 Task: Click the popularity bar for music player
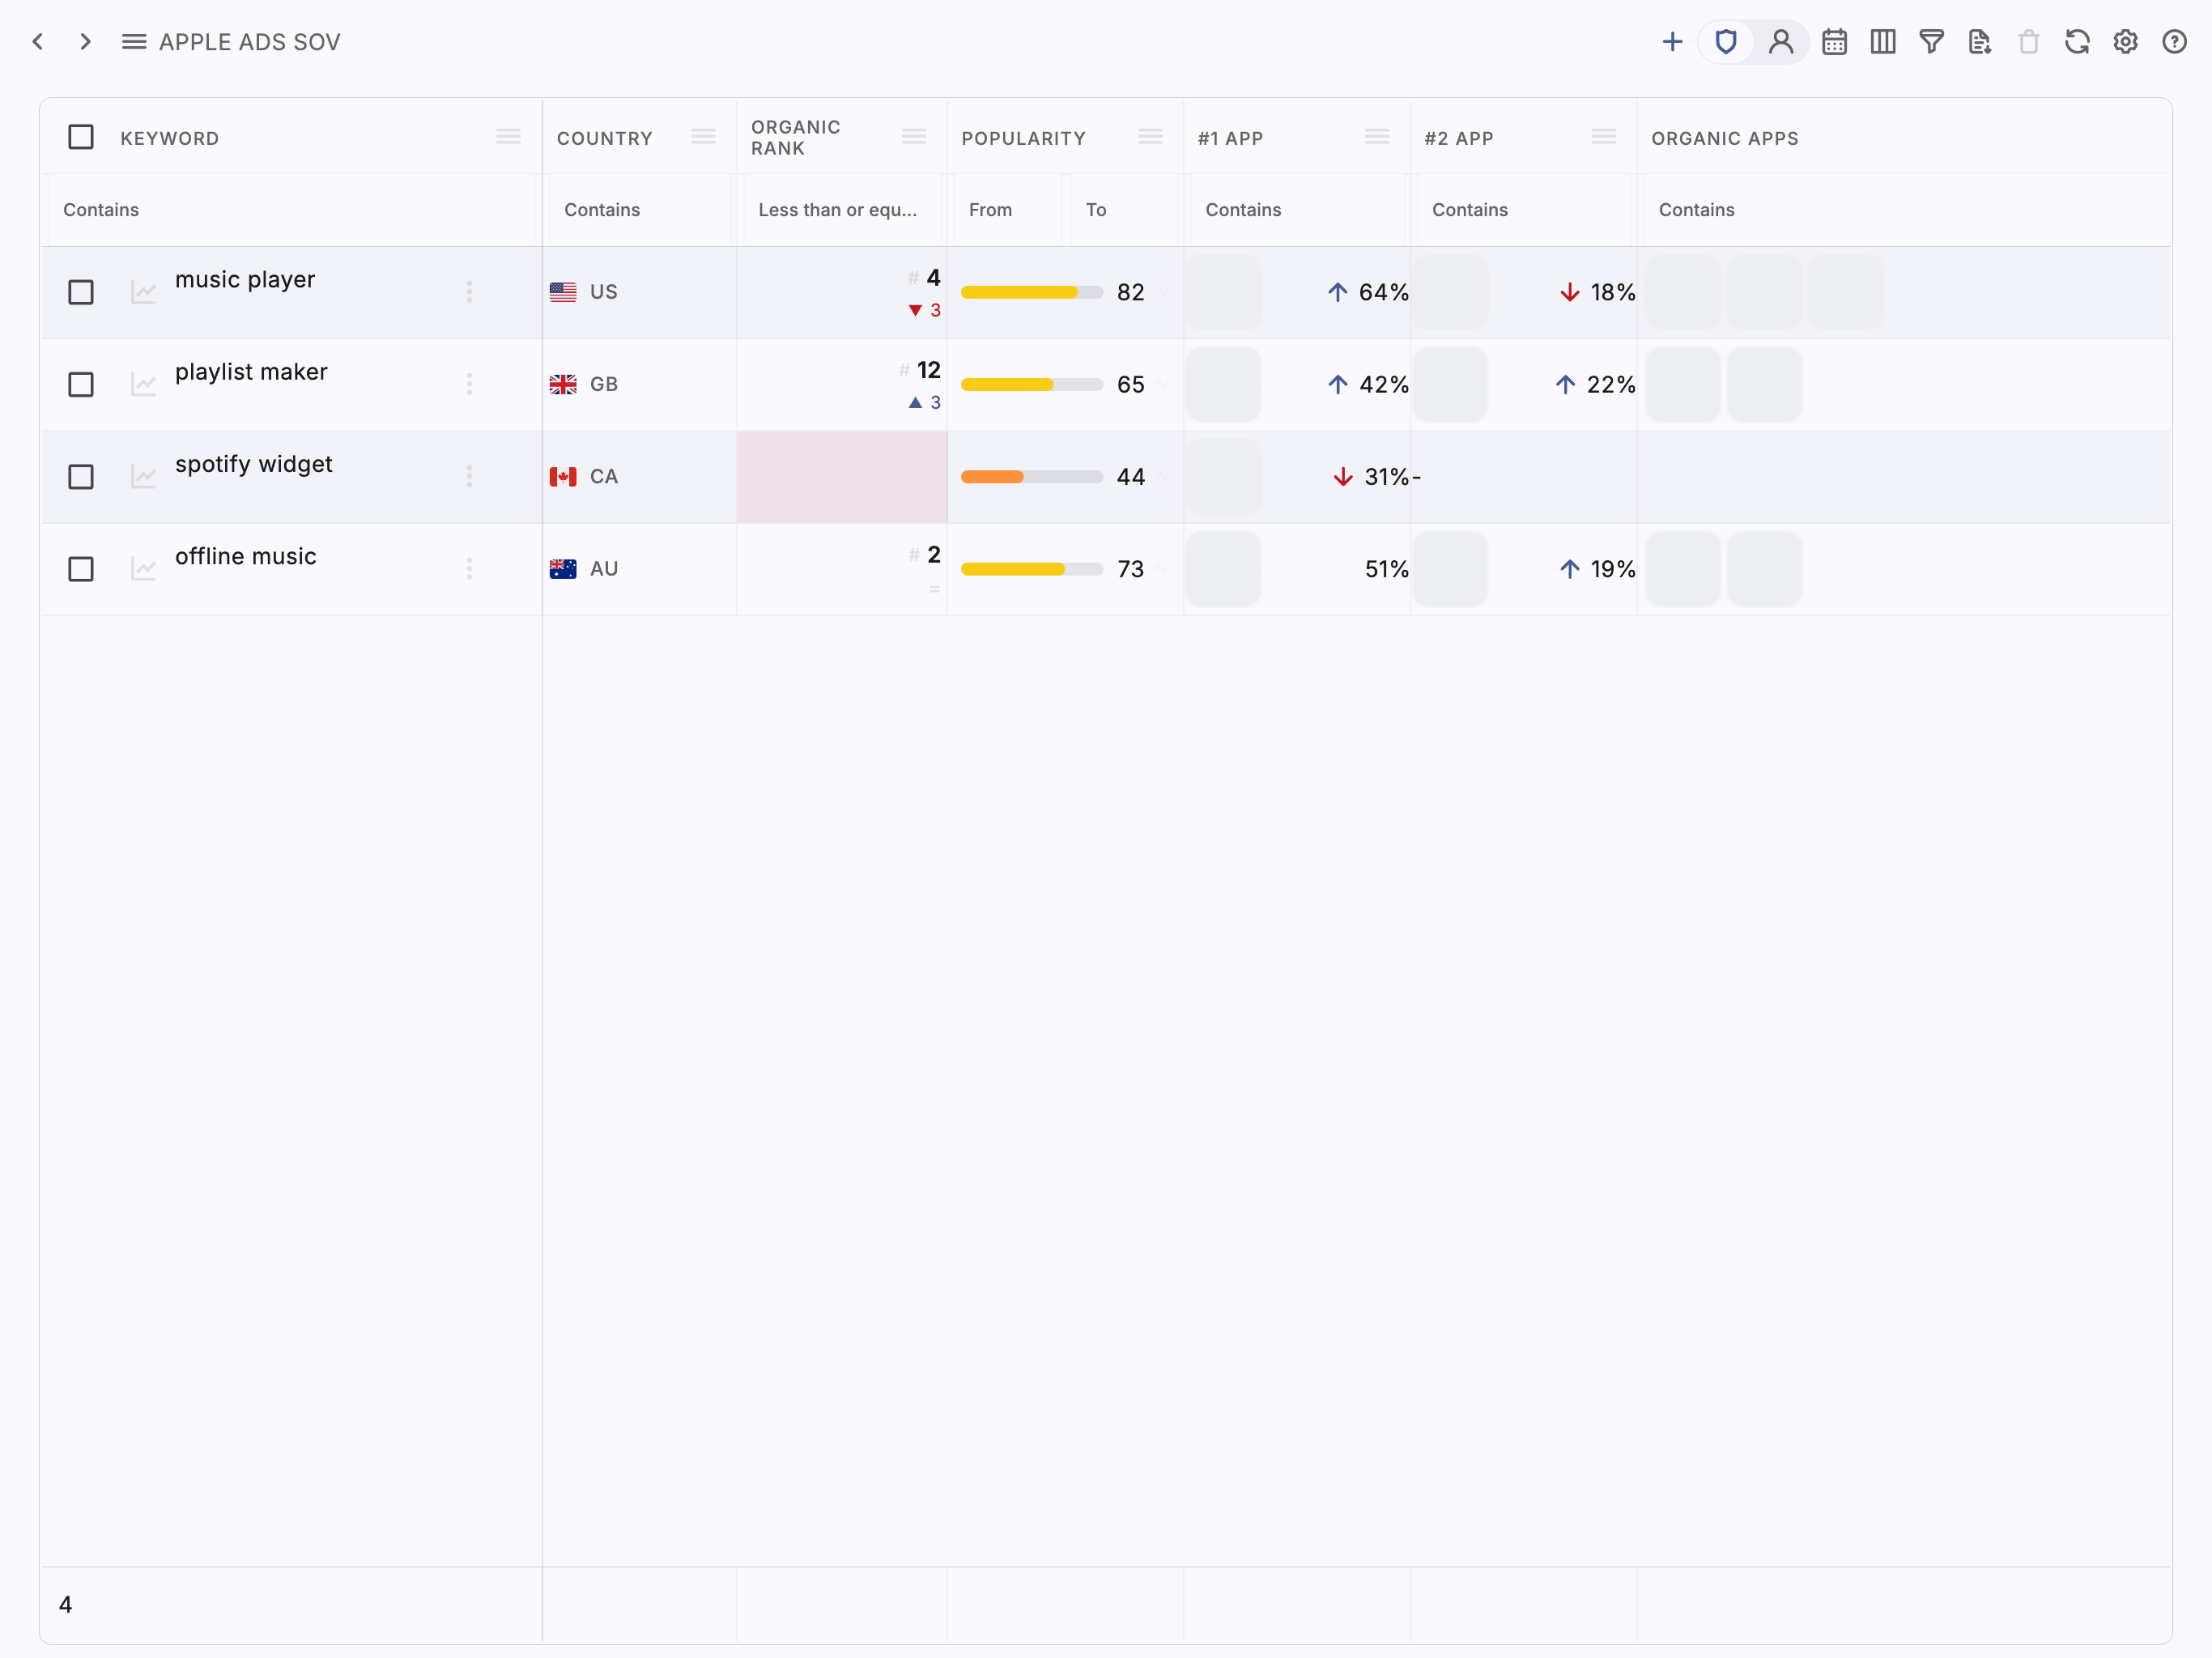click(1032, 292)
